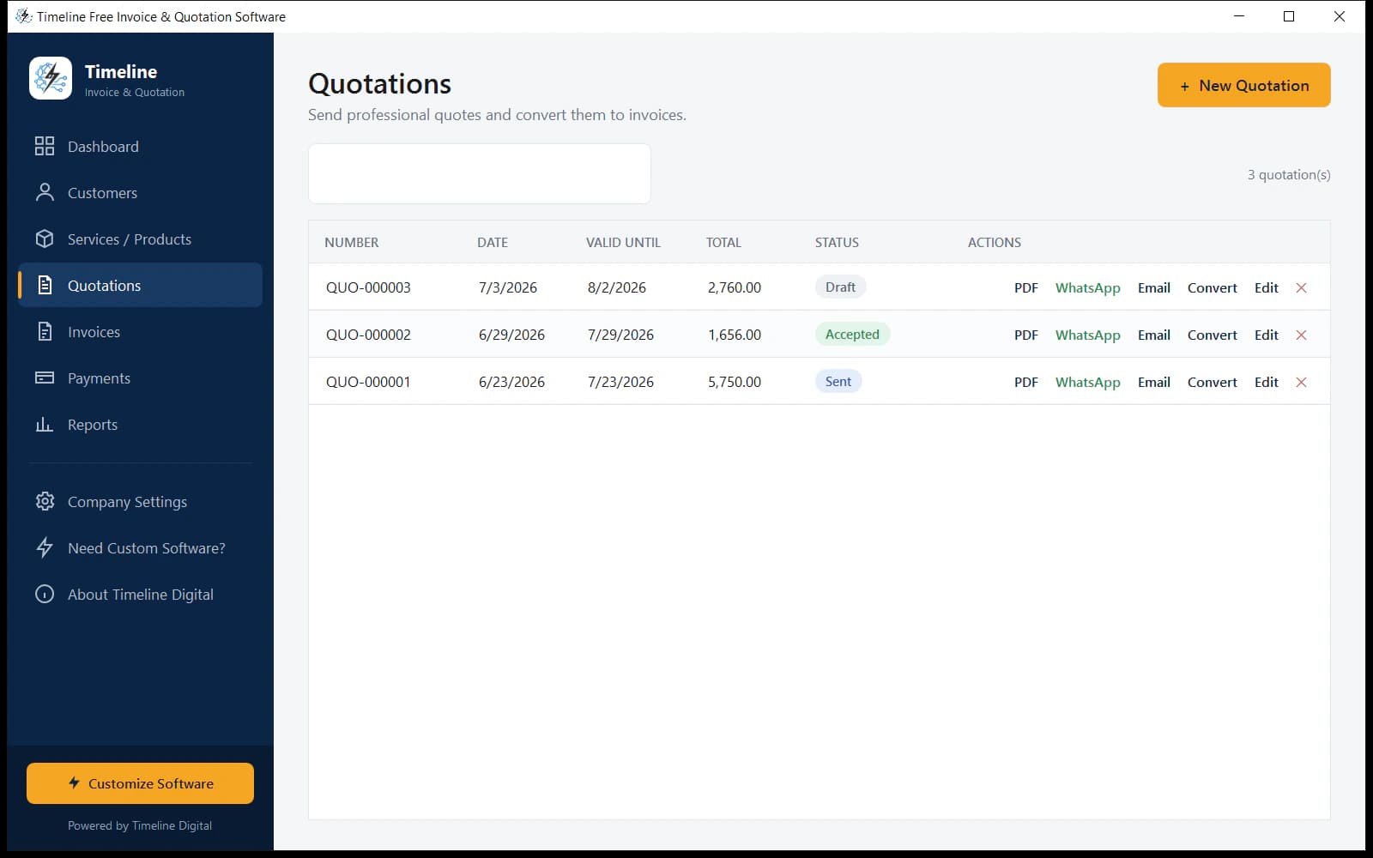
Task: Open the Payments section
Action: tap(140, 378)
